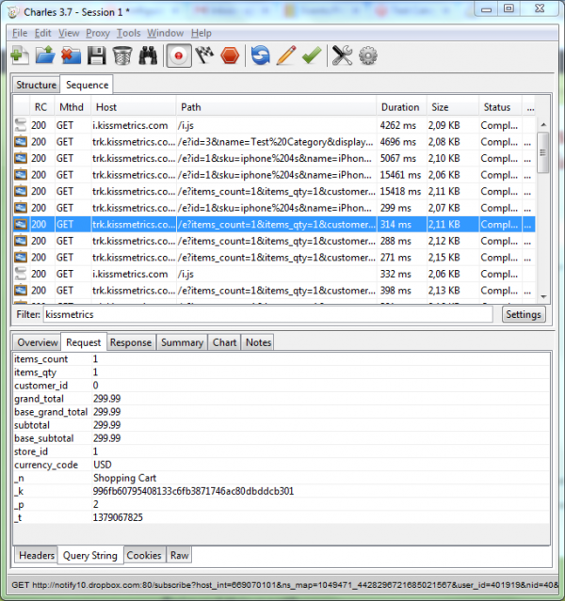Select the request row with 15461 ms duration
The height and width of the screenshot is (601, 565).
coord(274,175)
